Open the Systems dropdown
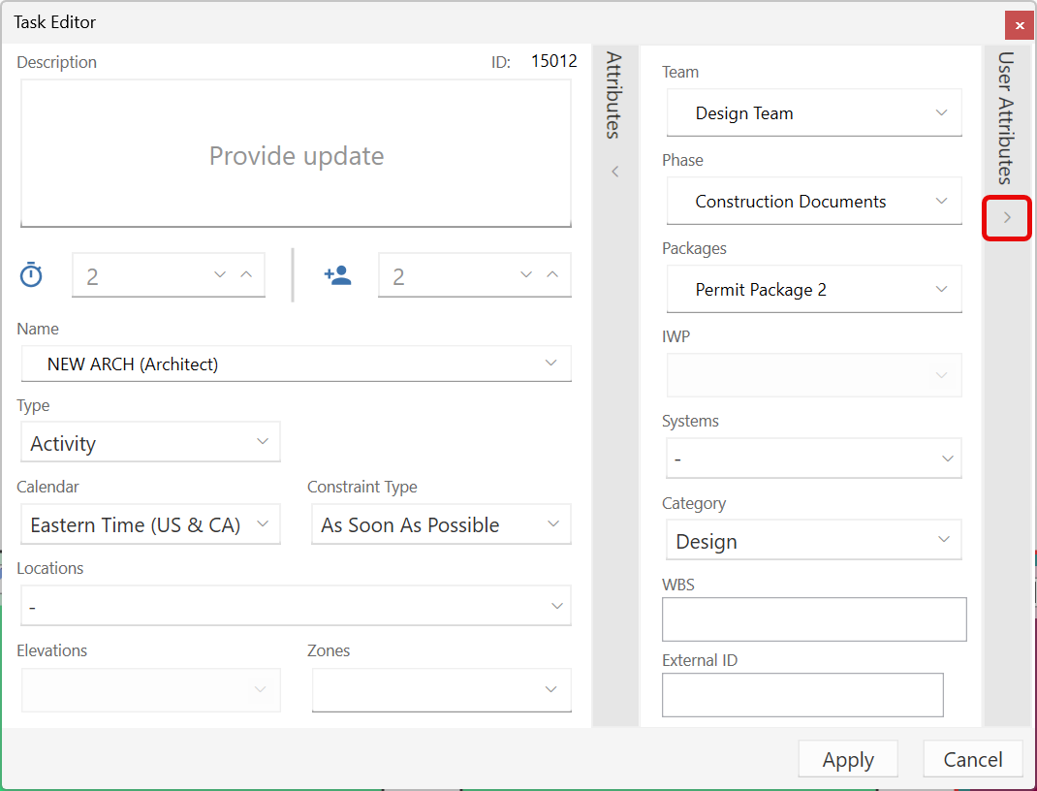Viewport: 1037px width, 791px height. 814,459
